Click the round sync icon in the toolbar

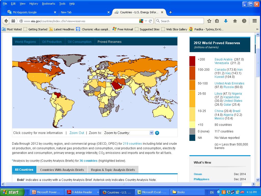pos(244,21)
